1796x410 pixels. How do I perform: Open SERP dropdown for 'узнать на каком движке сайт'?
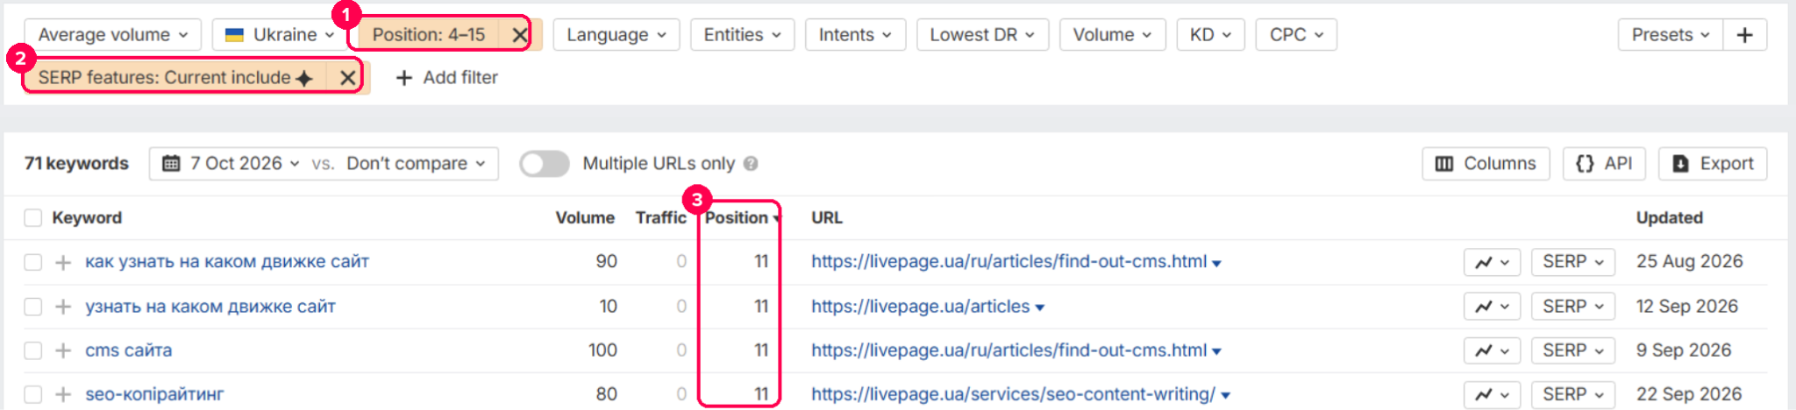(x=1573, y=307)
